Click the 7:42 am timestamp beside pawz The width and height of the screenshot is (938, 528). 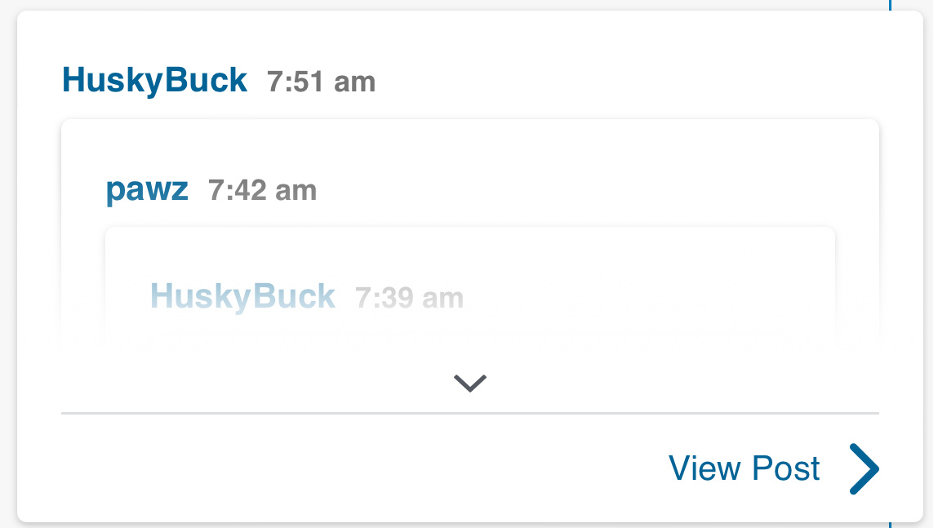[x=262, y=191]
